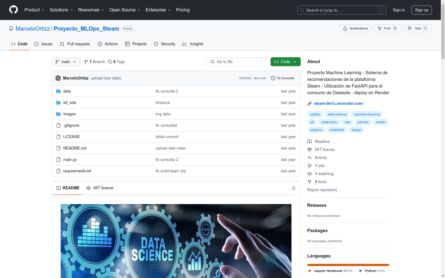Image resolution: width=445 pixels, height=278 pixels.
Task: Open the 72 Commits history
Action: (283, 78)
